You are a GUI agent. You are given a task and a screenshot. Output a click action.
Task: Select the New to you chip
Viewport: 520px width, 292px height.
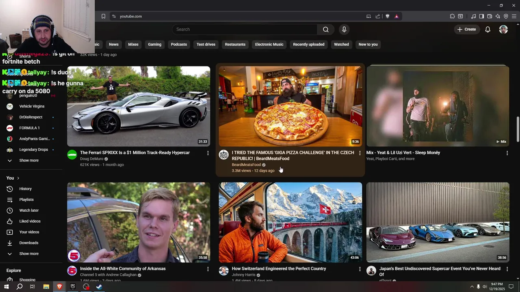(x=368, y=44)
